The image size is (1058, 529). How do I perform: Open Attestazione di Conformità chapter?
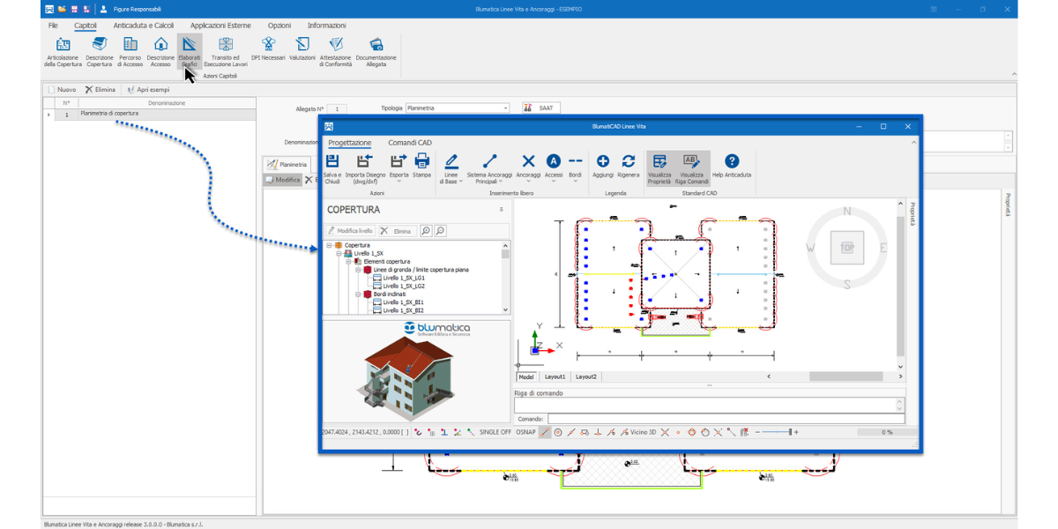(336, 52)
